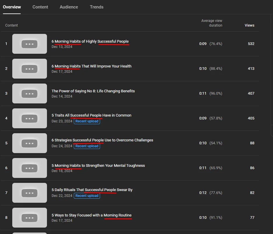Open thumbnail of 6 Morning Habits That Will Improve Your Health
273x234 pixels.
(29, 69)
